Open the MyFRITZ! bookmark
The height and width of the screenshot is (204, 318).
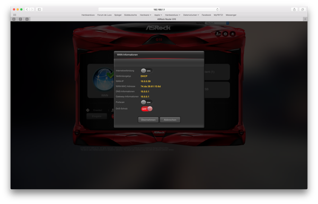click(218, 15)
